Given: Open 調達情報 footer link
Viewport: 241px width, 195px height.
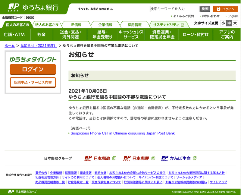Looking at the screenshot, I should coord(86,173).
